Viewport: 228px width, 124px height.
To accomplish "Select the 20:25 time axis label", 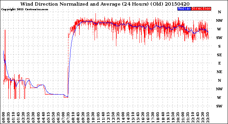I will 178,117.
